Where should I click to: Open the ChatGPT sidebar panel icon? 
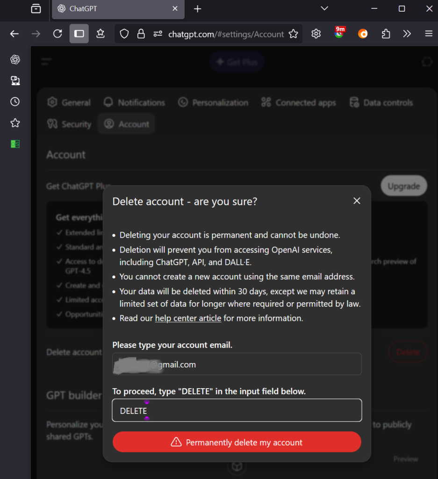pyautogui.click(x=15, y=59)
